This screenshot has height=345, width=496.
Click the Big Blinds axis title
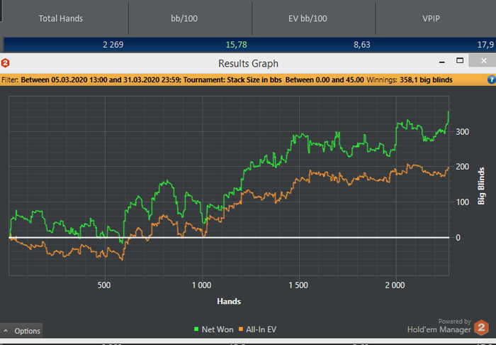pos(481,186)
